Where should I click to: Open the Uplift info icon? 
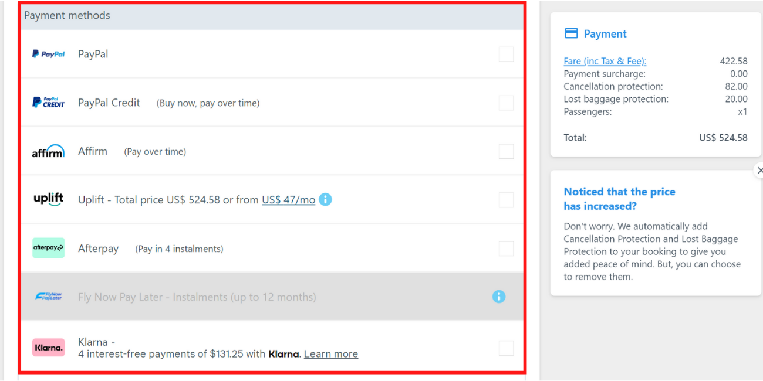325,199
